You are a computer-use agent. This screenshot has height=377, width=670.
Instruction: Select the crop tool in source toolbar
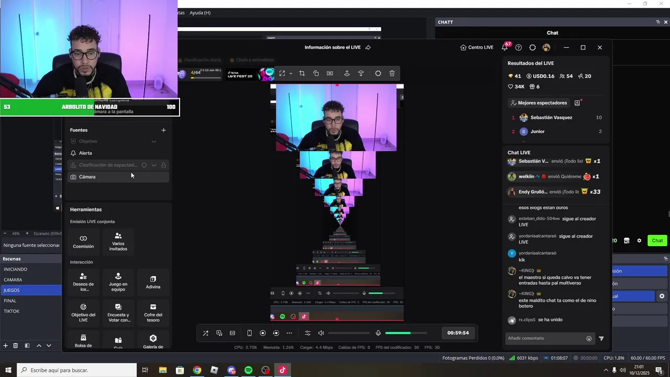pyautogui.click(x=302, y=73)
